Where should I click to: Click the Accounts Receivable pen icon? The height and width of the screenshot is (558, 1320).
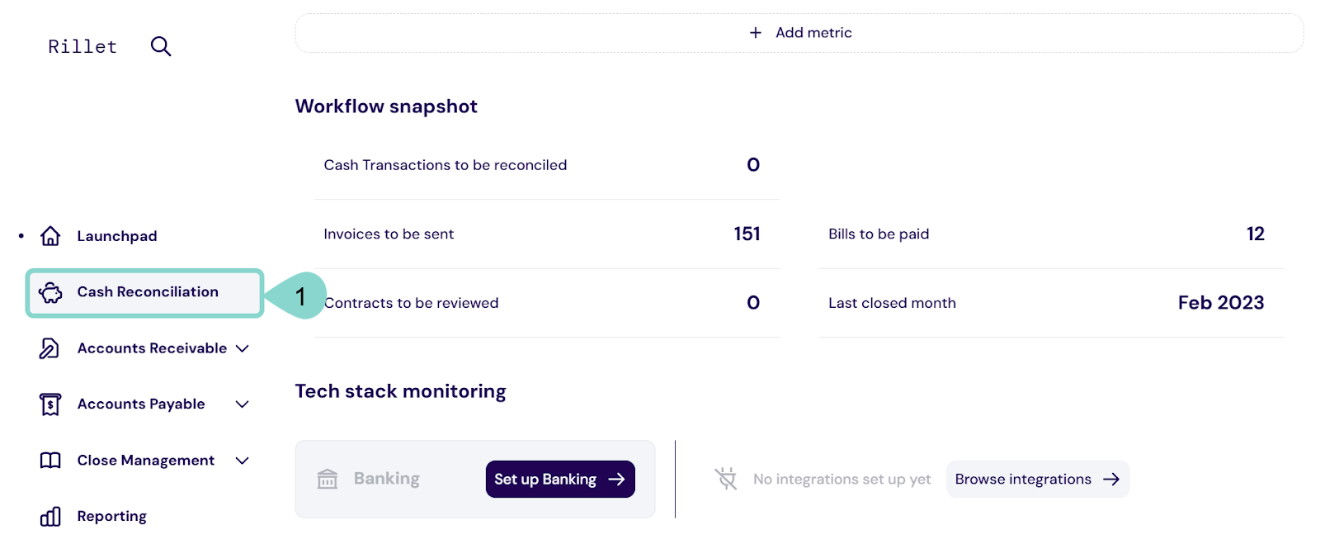point(49,348)
